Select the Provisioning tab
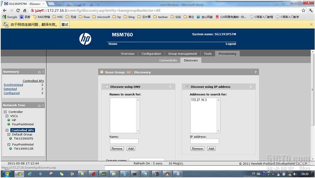Viewport: 315px width, 178px height. coord(227,54)
